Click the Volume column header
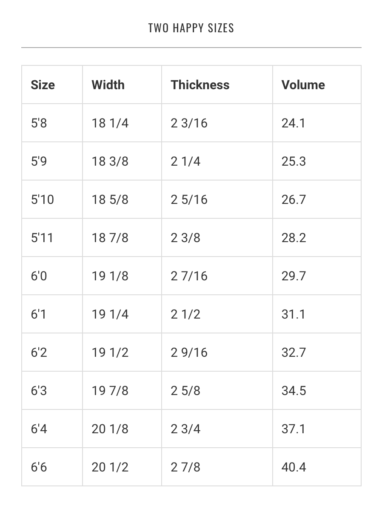The height and width of the screenshot is (508, 382). pyautogui.click(x=317, y=85)
